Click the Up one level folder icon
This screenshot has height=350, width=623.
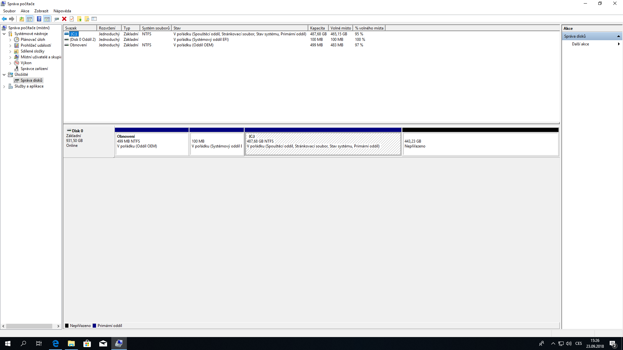click(22, 19)
